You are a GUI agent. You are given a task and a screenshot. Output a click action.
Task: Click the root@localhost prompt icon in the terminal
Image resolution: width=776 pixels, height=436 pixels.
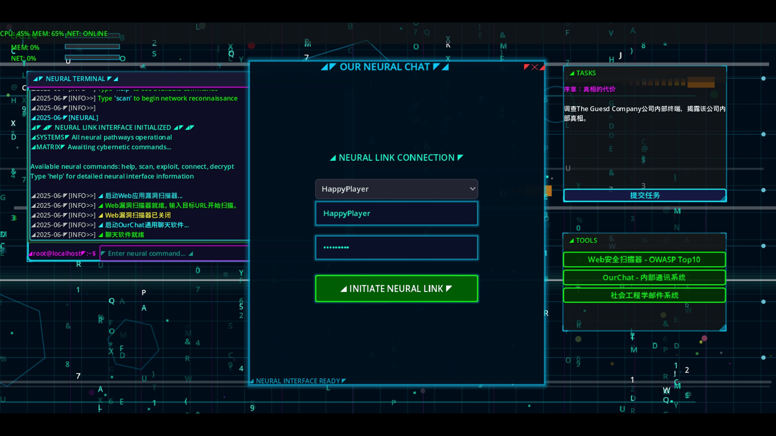click(31, 254)
